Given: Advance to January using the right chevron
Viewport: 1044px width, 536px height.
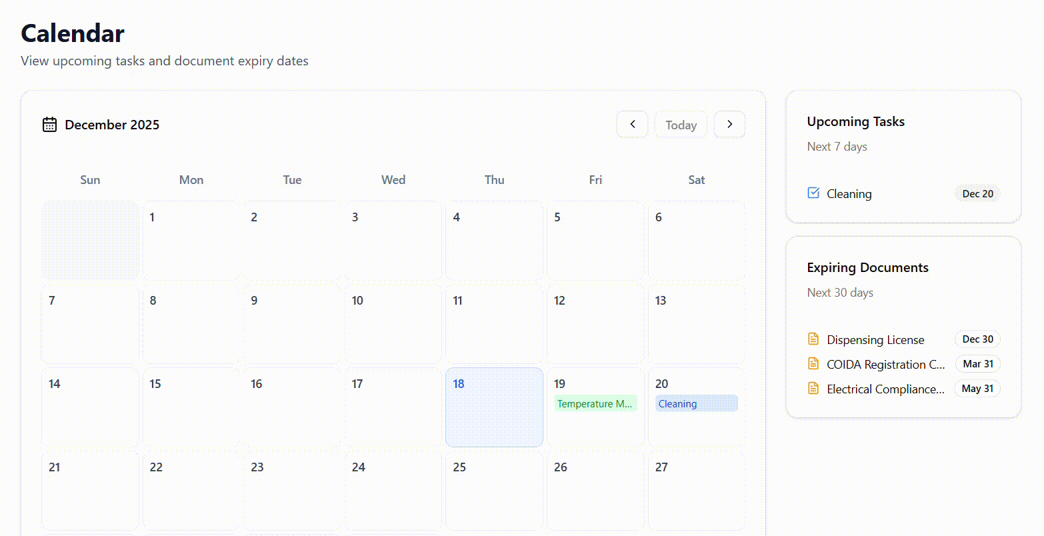Looking at the screenshot, I should (729, 124).
